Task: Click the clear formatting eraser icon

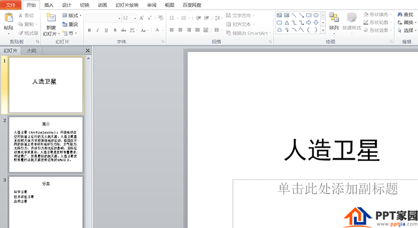Action: pyautogui.click(x=160, y=18)
